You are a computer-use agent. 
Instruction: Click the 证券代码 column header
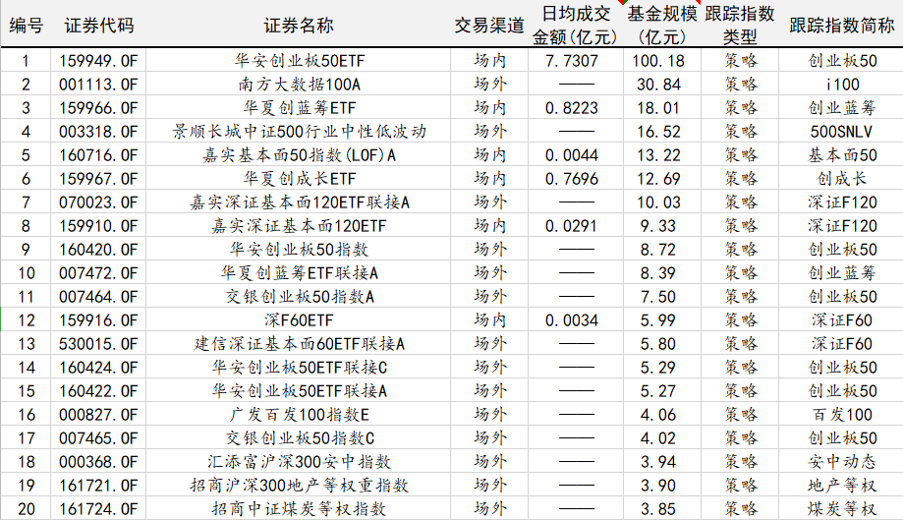pyautogui.click(x=98, y=26)
